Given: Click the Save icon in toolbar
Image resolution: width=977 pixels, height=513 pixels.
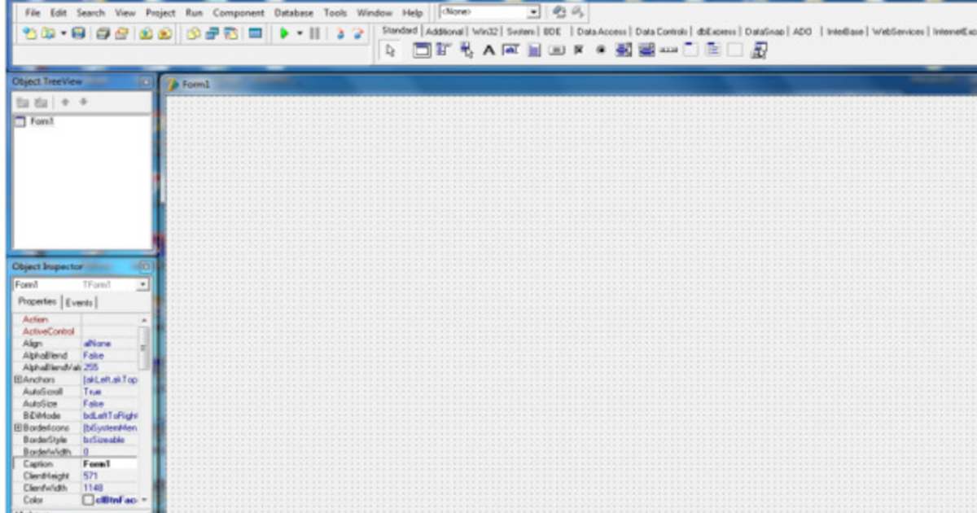Looking at the screenshot, I should coord(77,33).
